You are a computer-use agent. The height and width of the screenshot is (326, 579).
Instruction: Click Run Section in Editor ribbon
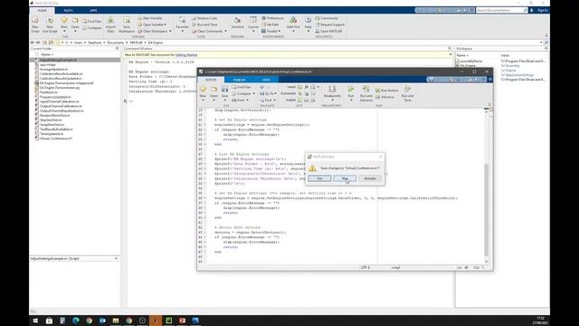386,91
